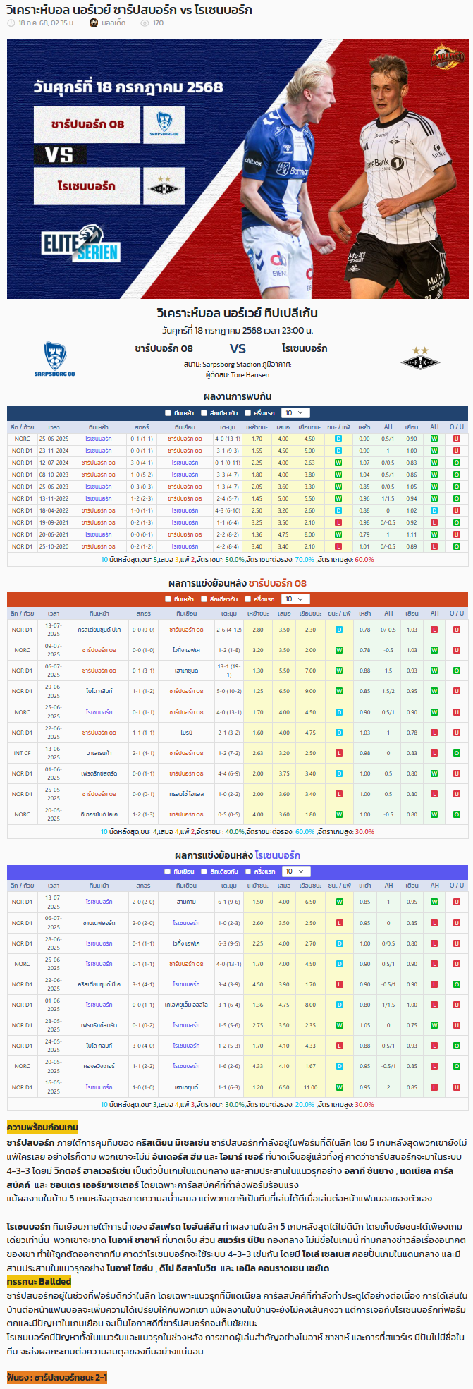Click the Tore Hansen referee text
The width and height of the screenshot is (473, 1389).
pyautogui.click(x=250, y=375)
